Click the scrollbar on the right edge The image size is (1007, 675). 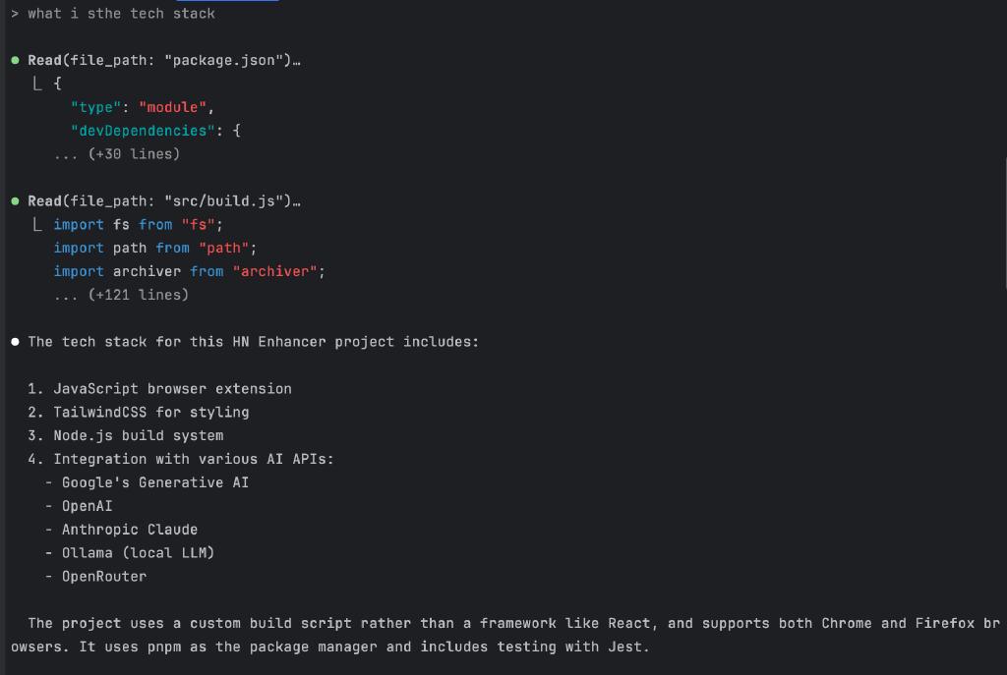[x=1004, y=222]
